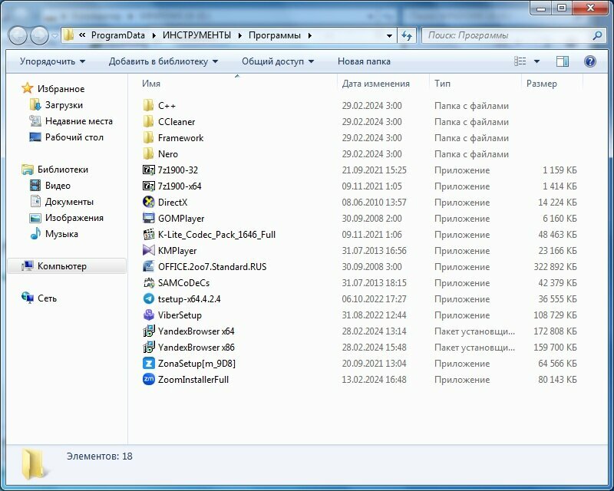
Task: Open the Упорядочить menu
Action: 52,61
